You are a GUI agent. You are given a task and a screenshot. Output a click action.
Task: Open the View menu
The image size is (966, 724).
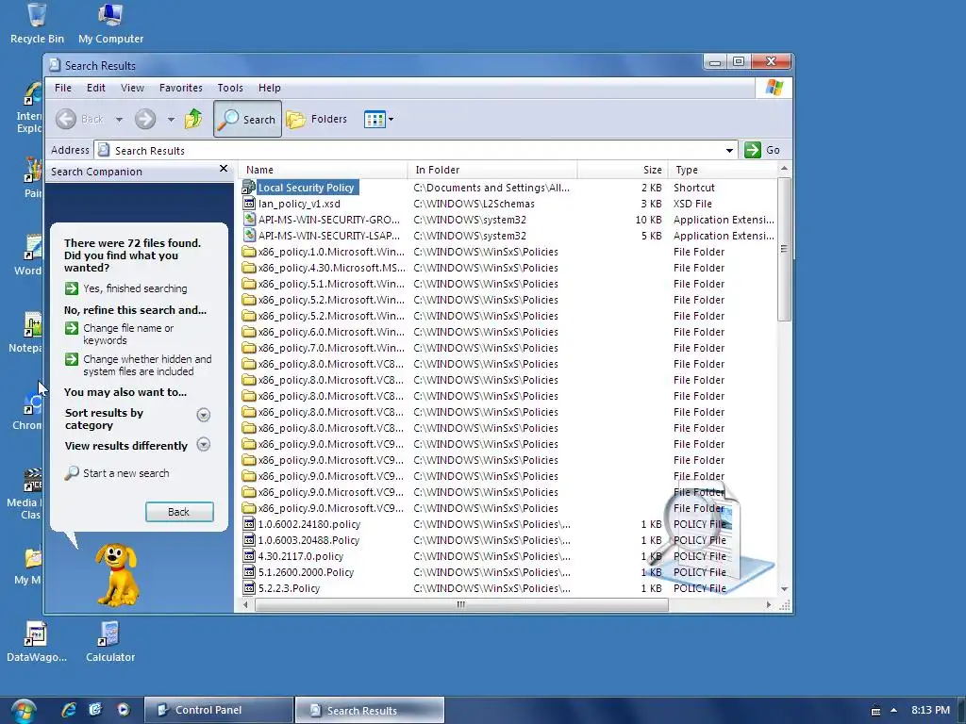[132, 88]
